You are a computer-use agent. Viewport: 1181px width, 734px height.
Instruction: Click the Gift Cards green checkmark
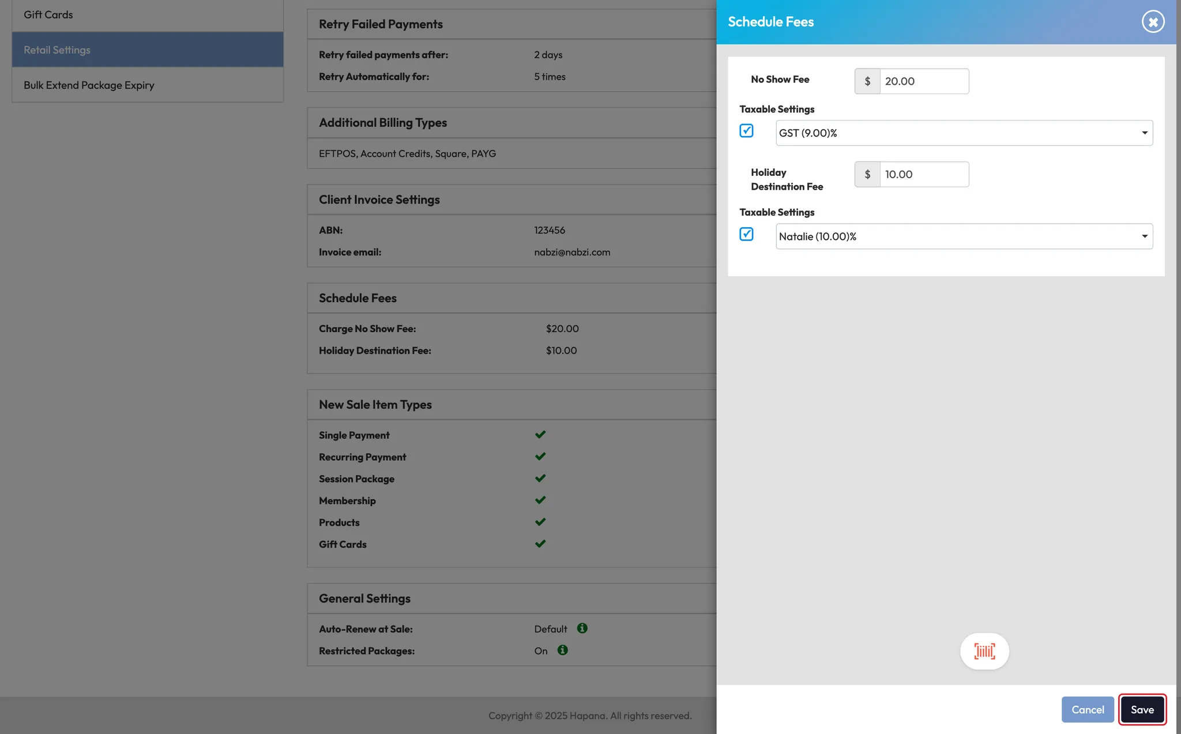[x=540, y=544]
